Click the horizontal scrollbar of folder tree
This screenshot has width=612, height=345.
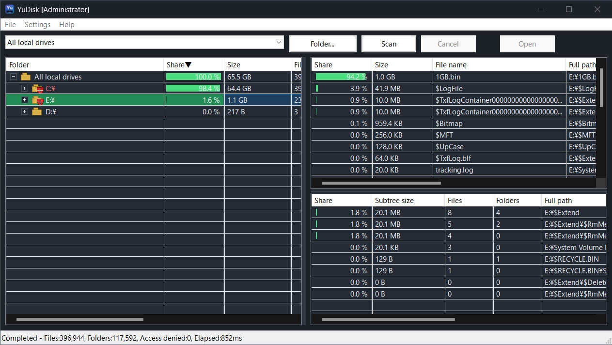80,319
